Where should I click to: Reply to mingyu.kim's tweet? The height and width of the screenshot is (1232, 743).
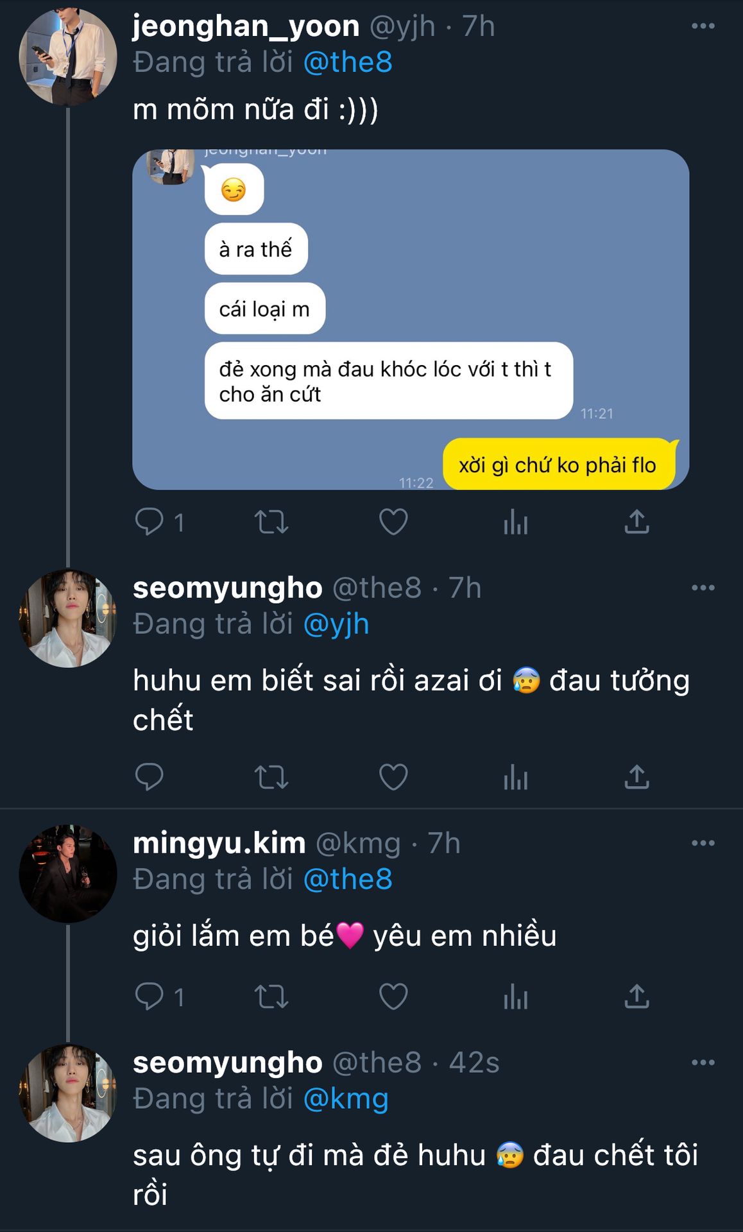[150, 997]
